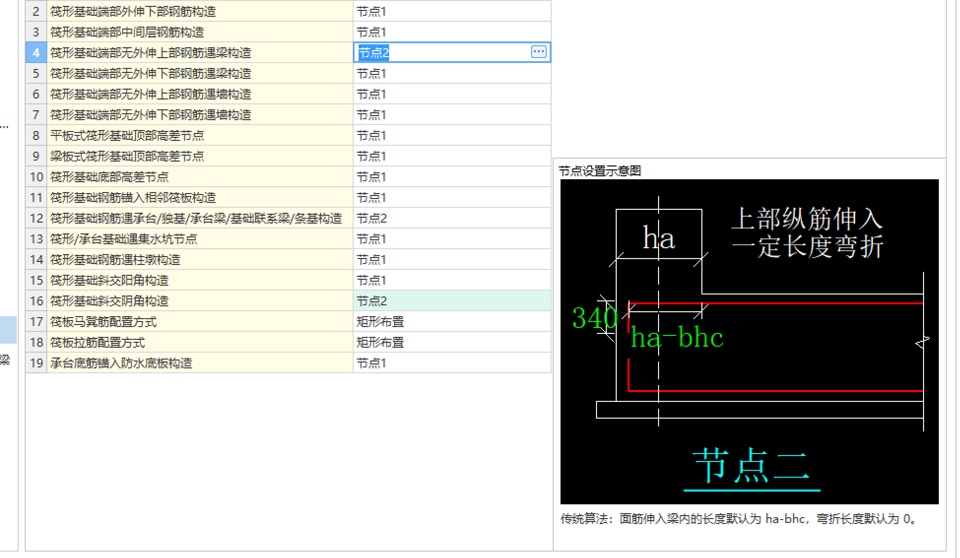Select row 18 筏板拉筋配置方式

[200, 342]
